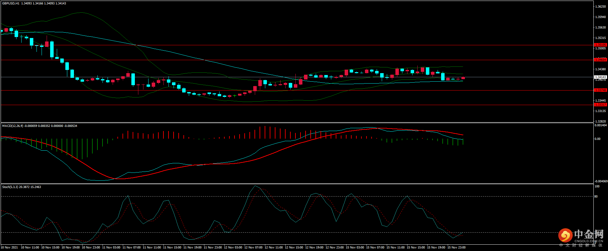This screenshot has height=251, width=608.
Task: Click the 15 Nov 11:00 time label
Action: click(396, 248)
